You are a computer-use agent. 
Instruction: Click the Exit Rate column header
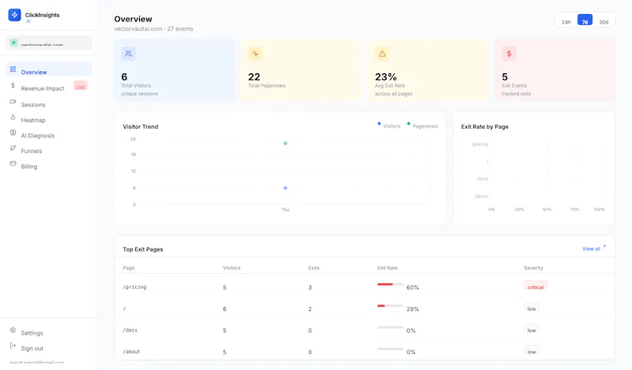(387, 267)
